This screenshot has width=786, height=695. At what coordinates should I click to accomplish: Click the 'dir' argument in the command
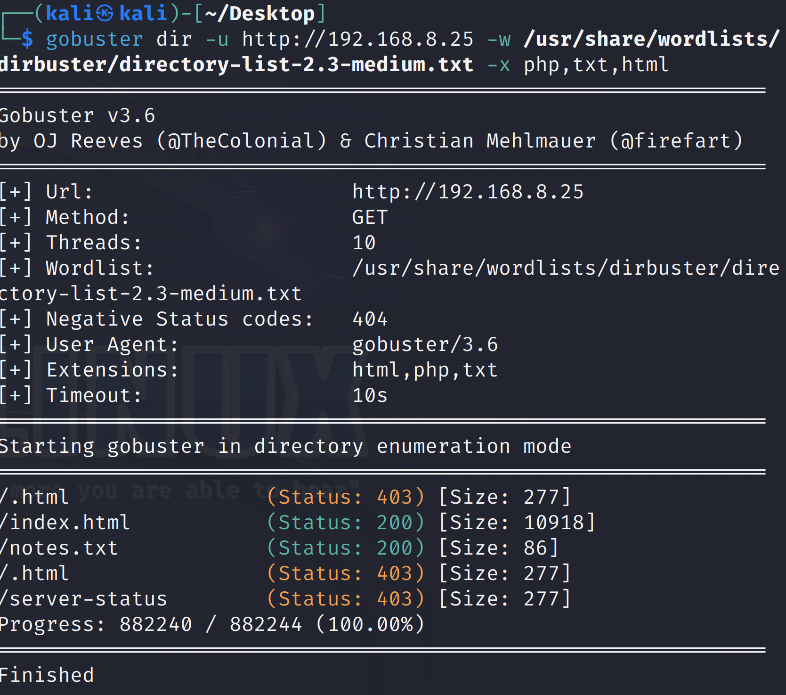pyautogui.click(x=174, y=39)
